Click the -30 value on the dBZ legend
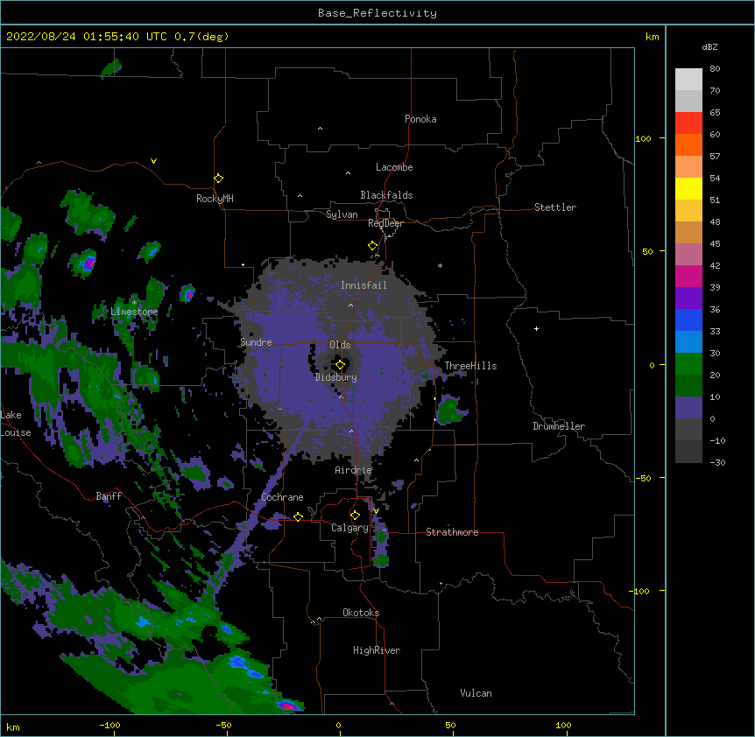 [x=717, y=463]
